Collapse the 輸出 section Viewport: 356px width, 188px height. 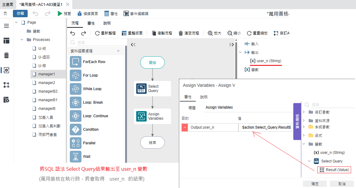pos(240,52)
